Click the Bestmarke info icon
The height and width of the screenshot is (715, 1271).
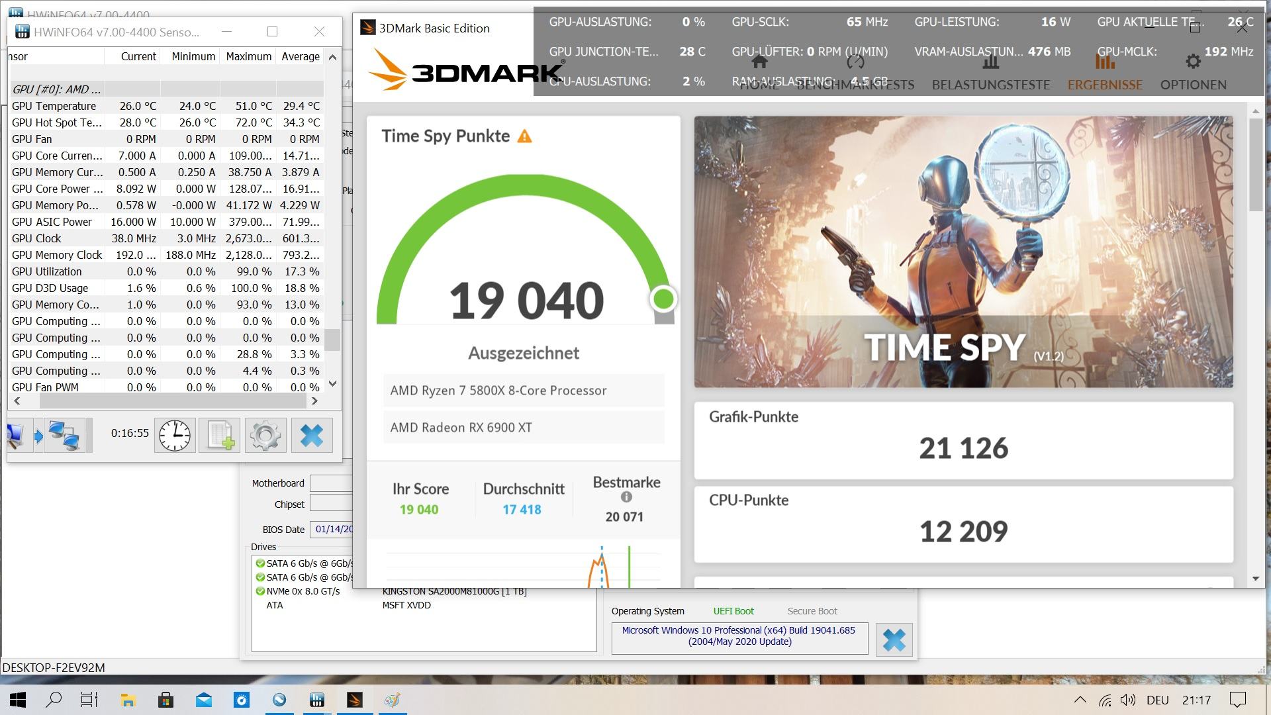coord(626,497)
